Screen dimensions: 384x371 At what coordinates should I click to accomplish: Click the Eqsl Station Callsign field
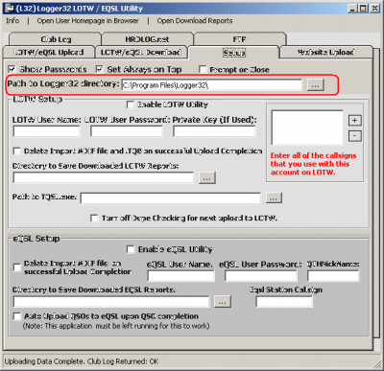284,302
